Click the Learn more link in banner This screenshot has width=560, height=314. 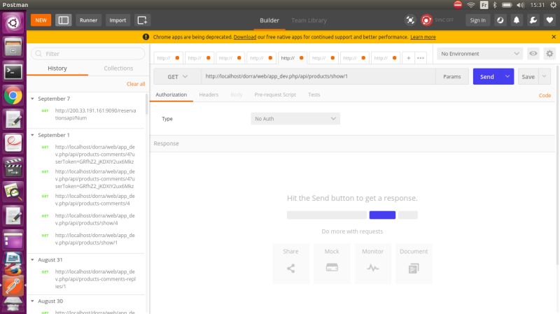coord(423,37)
